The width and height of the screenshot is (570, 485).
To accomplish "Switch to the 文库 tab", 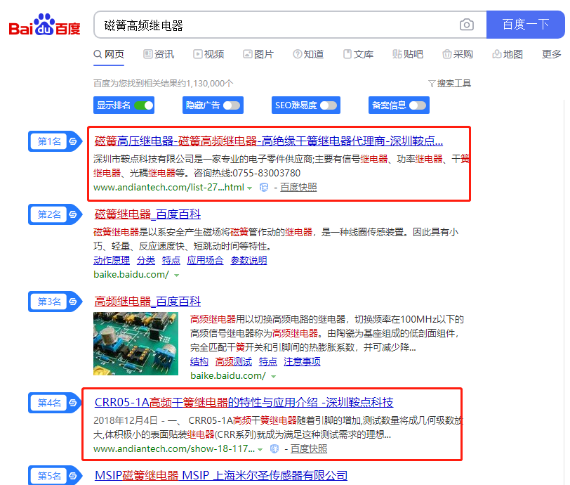I will 359,54.
